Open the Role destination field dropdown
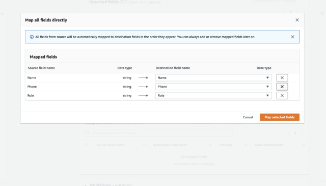 coord(213,95)
